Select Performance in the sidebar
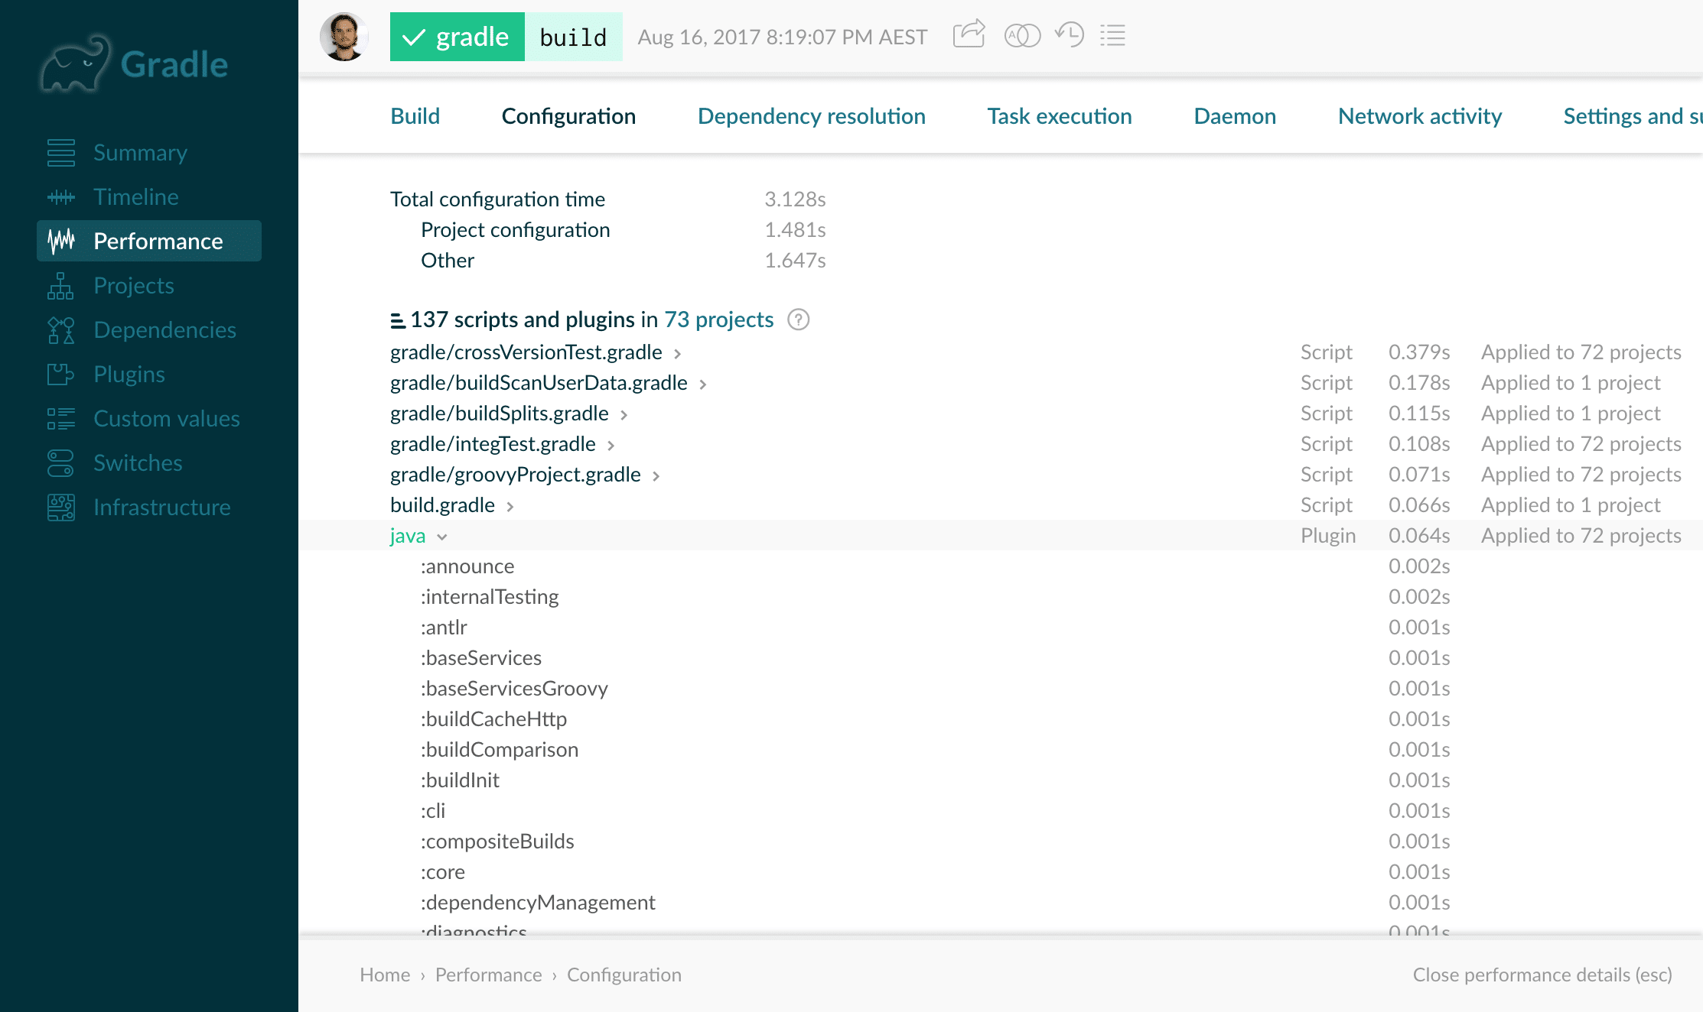 [149, 241]
